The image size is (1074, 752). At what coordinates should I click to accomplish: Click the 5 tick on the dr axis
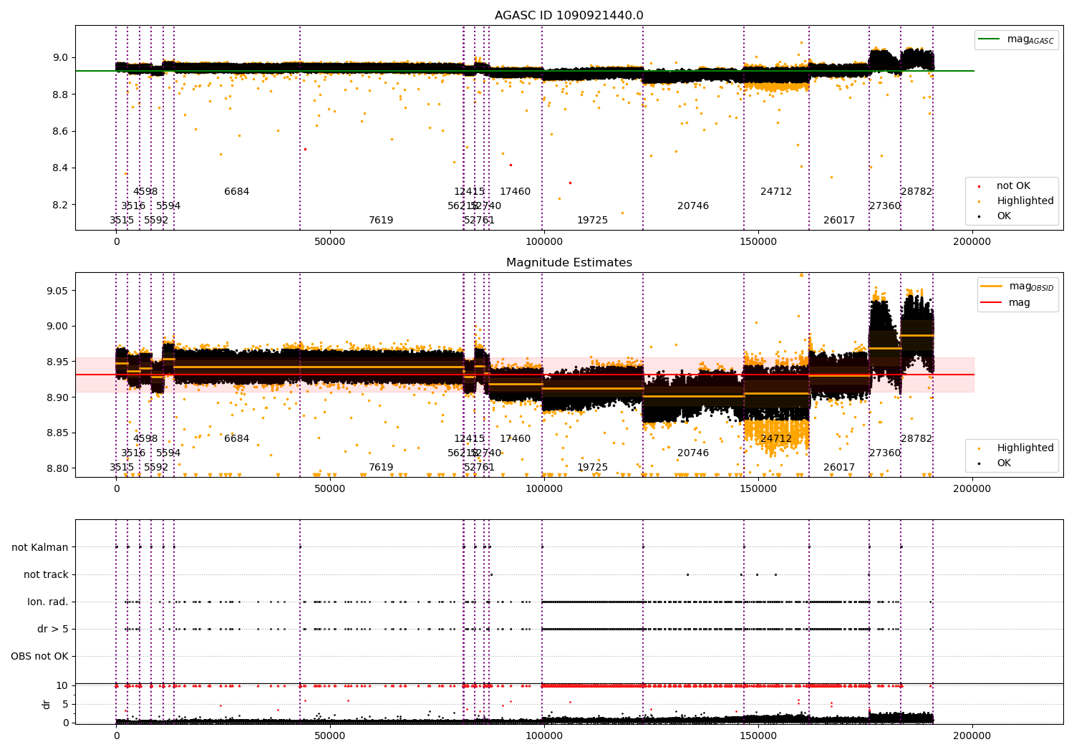65,705
